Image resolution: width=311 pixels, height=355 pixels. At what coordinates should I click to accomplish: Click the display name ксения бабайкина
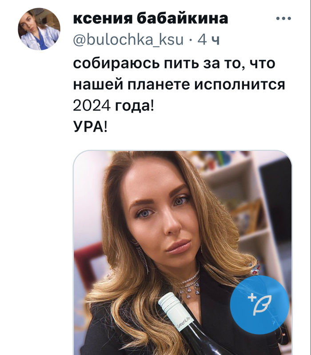151,18
